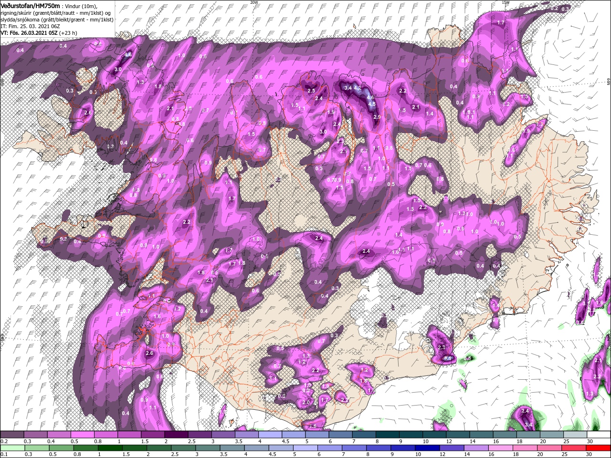Screen dimensions: 611x458
Task: Click the 20 label on the upper snow scale
Action: 543,441
